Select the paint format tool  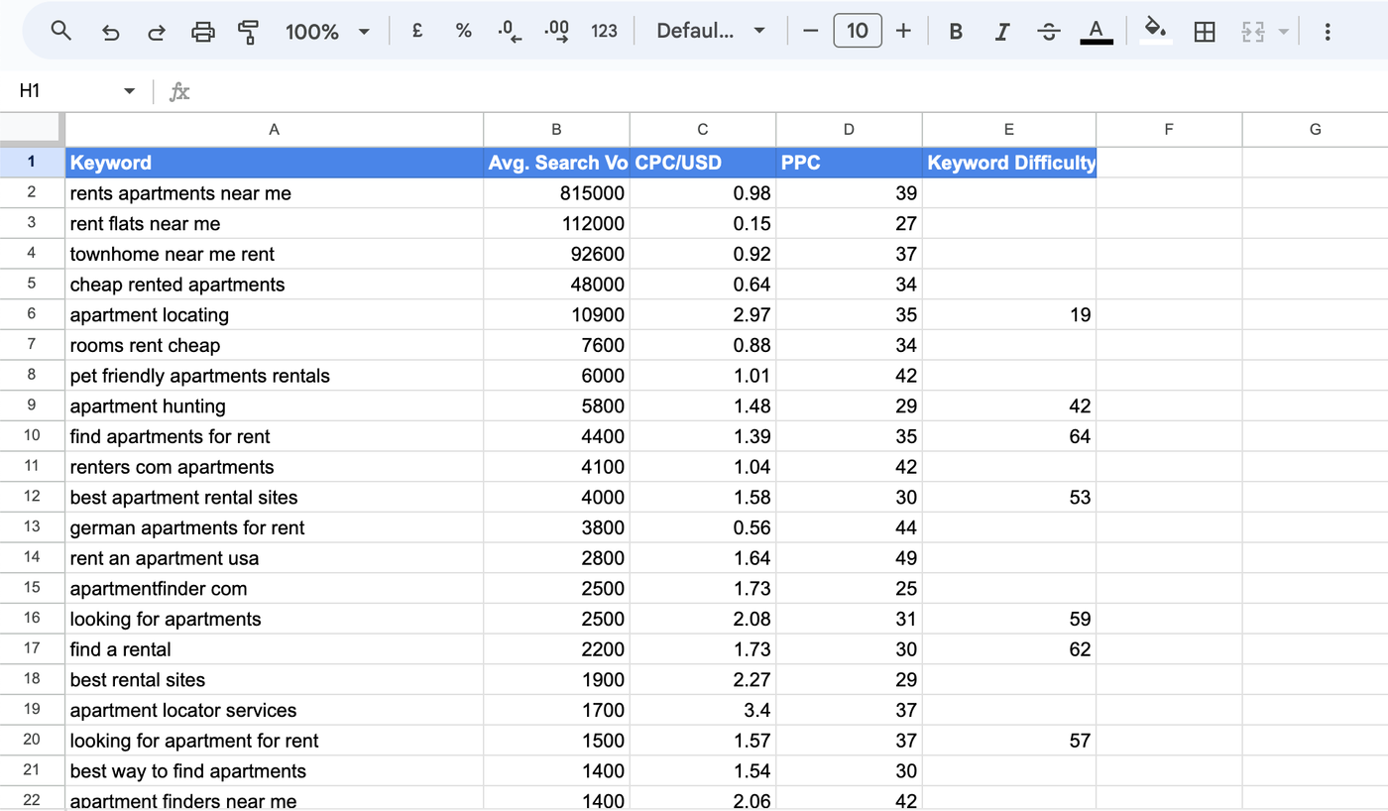coord(249,31)
